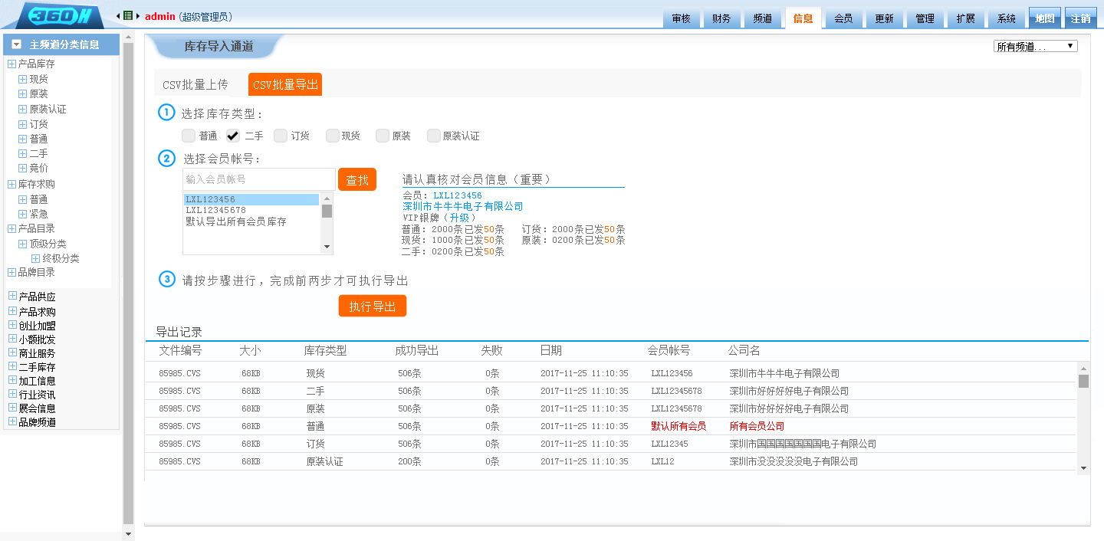Expand the 终极分类 plus icon

point(35,258)
